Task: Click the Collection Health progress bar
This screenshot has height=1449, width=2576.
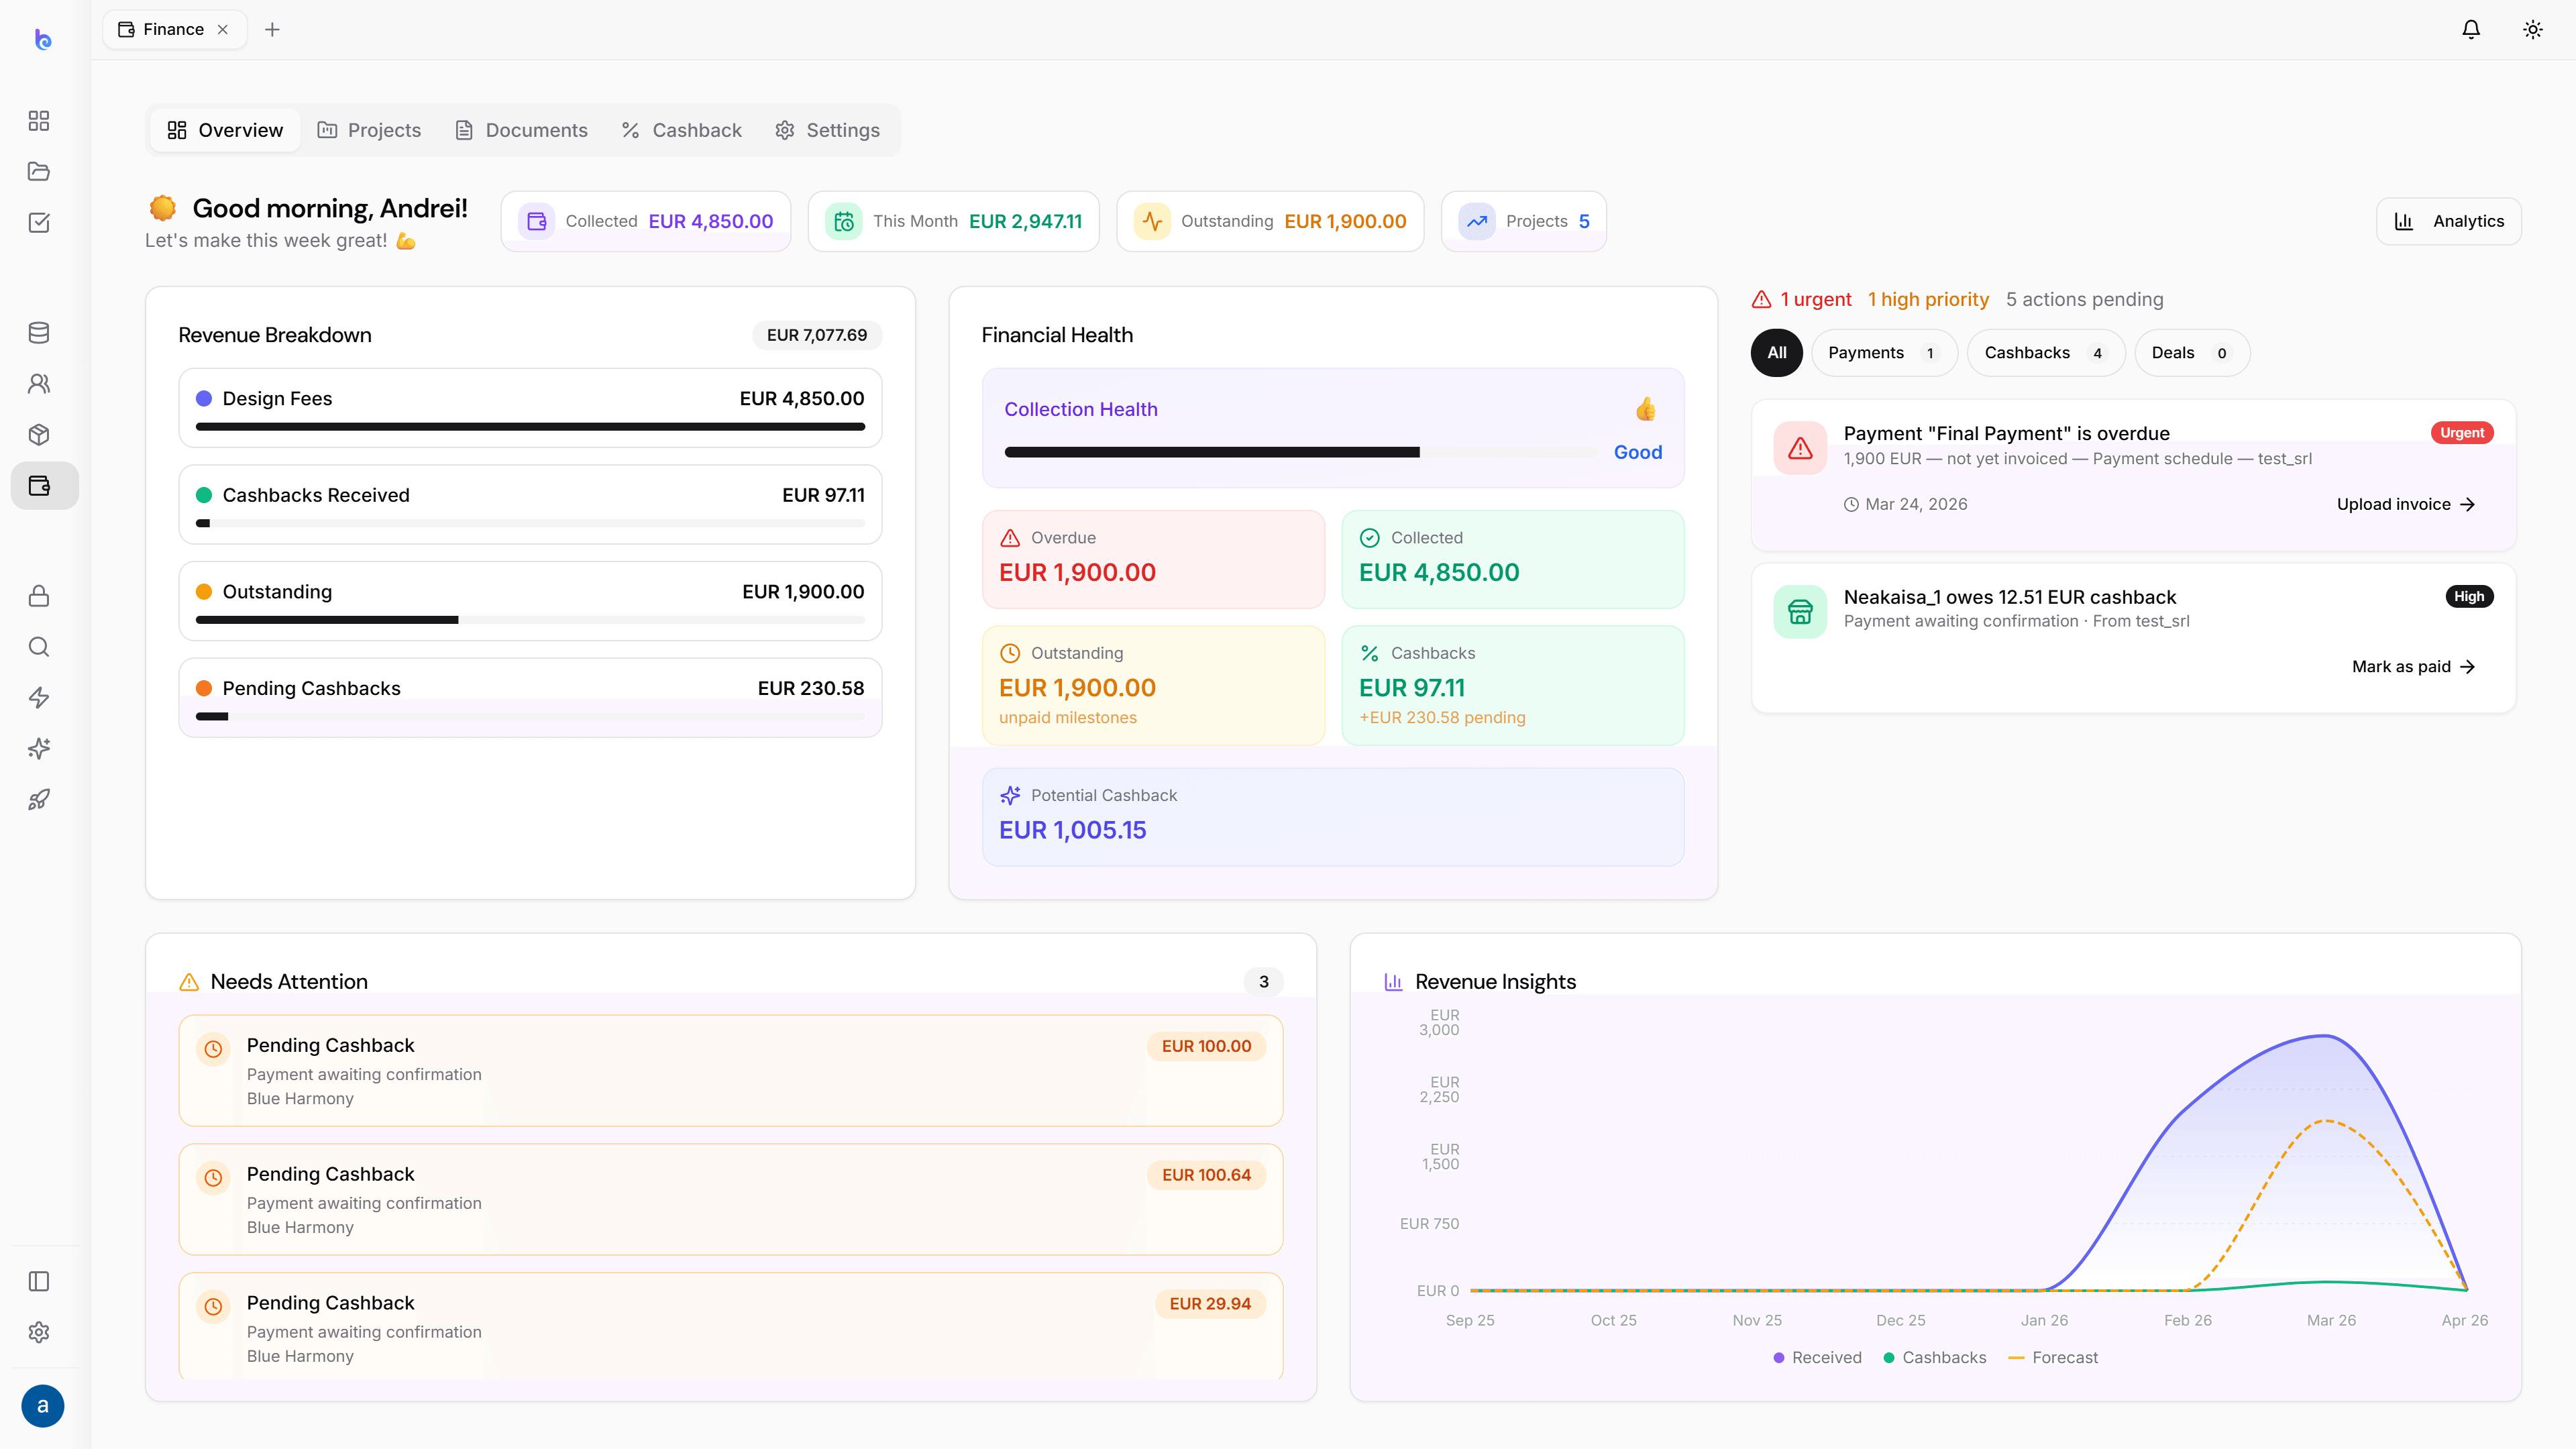Action: click(x=1300, y=452)
